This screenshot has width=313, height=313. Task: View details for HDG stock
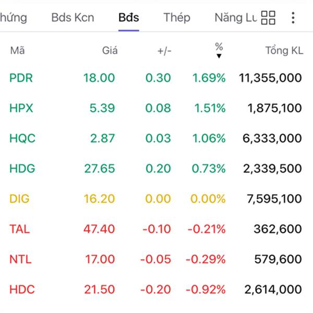(x=22, y=168)
